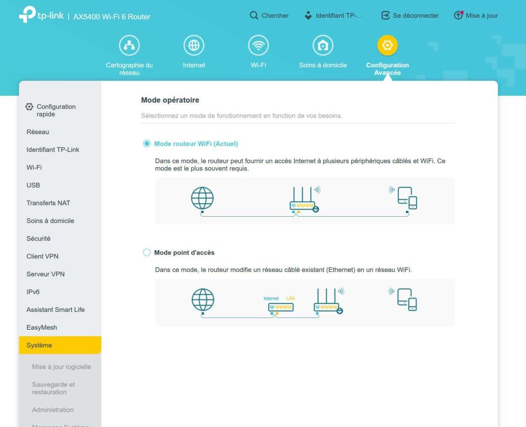This screenshot has width=526, height=427.
Task: Switch to Cartographie du réseau tab
Action: pos(129,69)
